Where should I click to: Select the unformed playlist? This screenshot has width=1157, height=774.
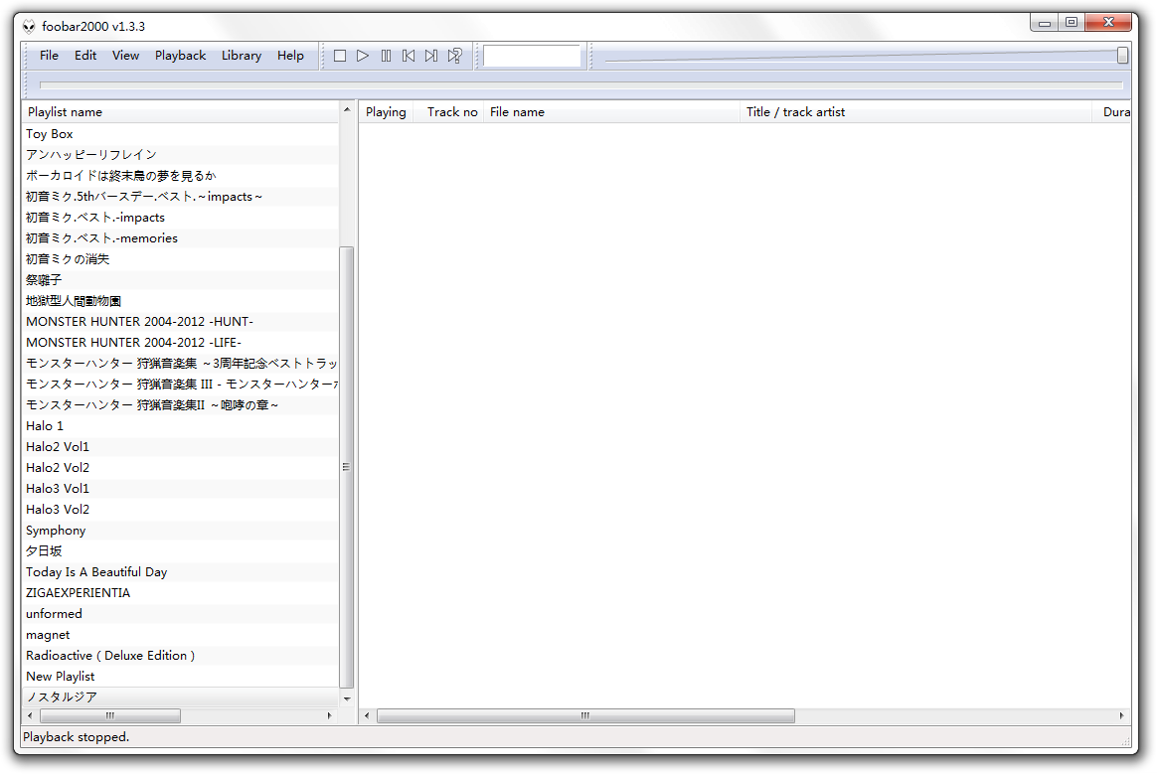click(181, 614)
